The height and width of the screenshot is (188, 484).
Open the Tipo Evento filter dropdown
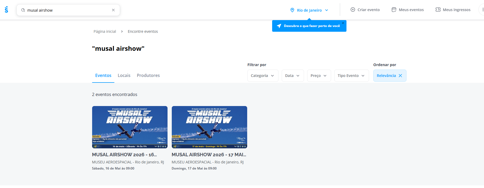[352, 76]
